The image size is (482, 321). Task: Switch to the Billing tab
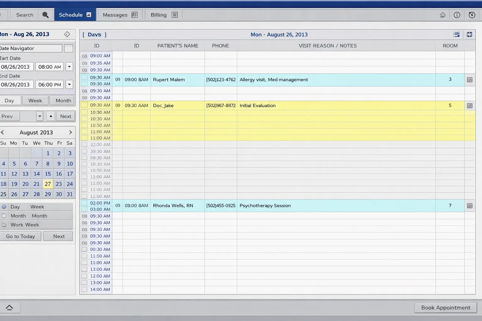coord(158,15)
